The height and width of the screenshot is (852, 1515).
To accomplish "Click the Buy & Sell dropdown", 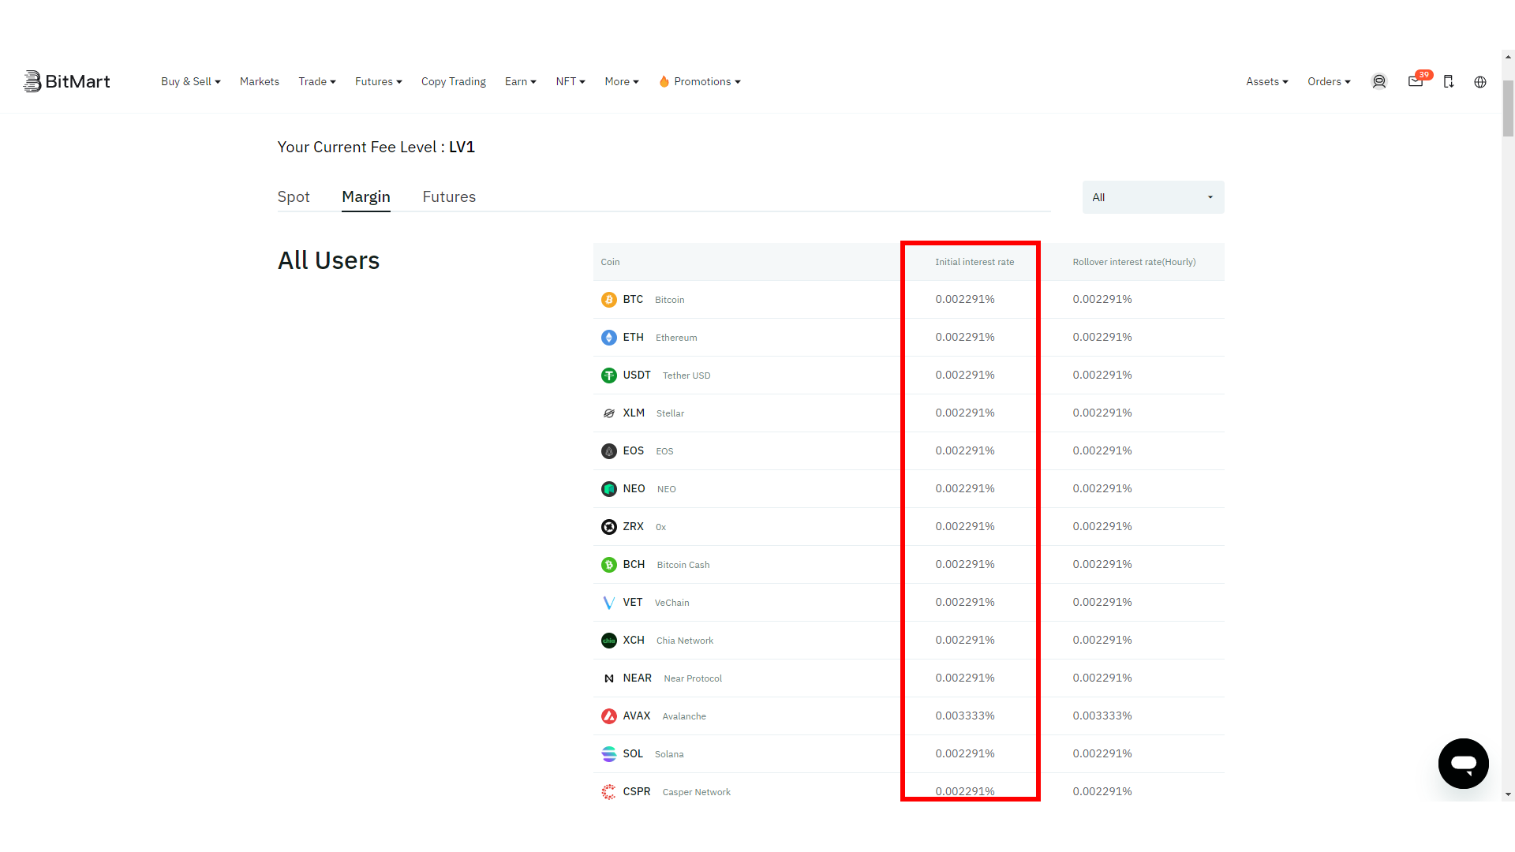I will click(190, 81).
